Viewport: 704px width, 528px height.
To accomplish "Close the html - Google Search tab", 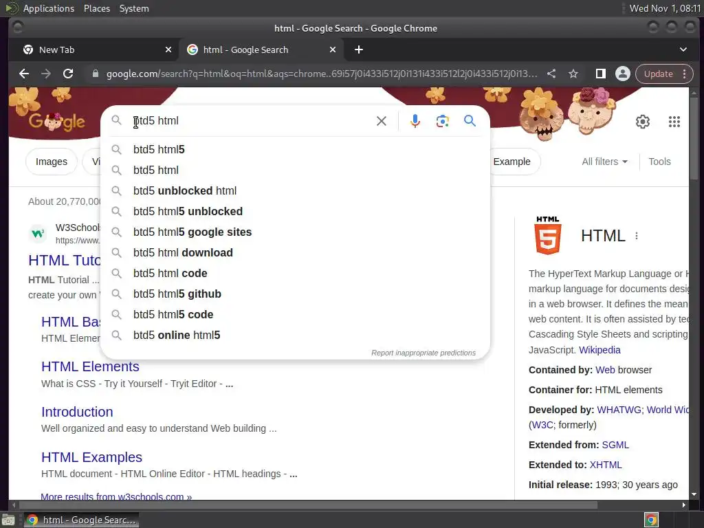I will click(333, 49).
